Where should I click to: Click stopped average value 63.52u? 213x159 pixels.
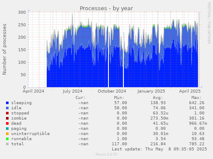[x=161, y=113]
